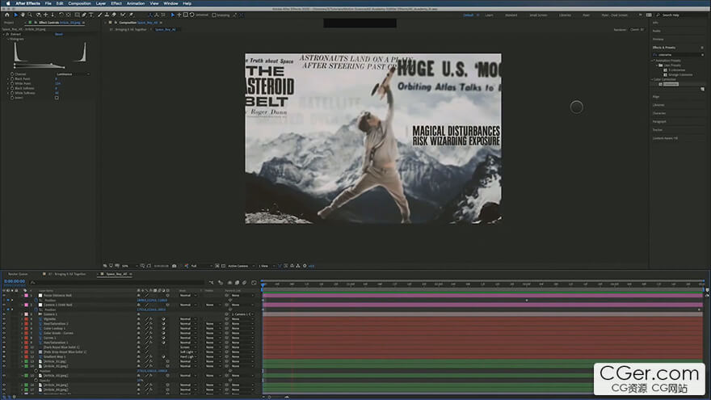
Task: Open the viewer magnification 50% dropdown
Action: [128, 266]
